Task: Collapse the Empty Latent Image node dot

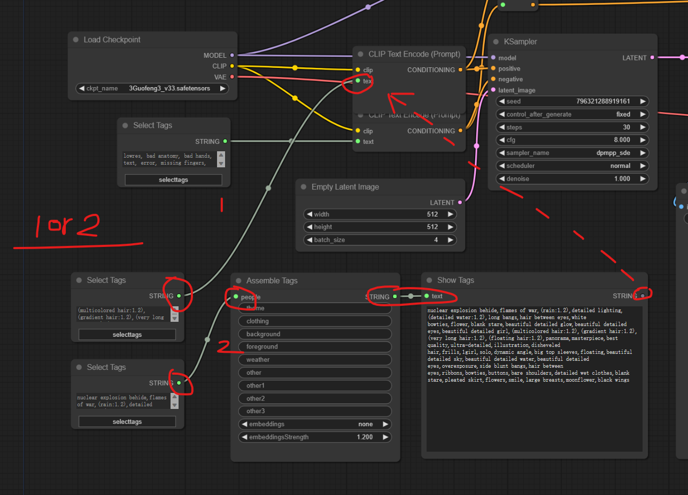Action: (304, 187)
